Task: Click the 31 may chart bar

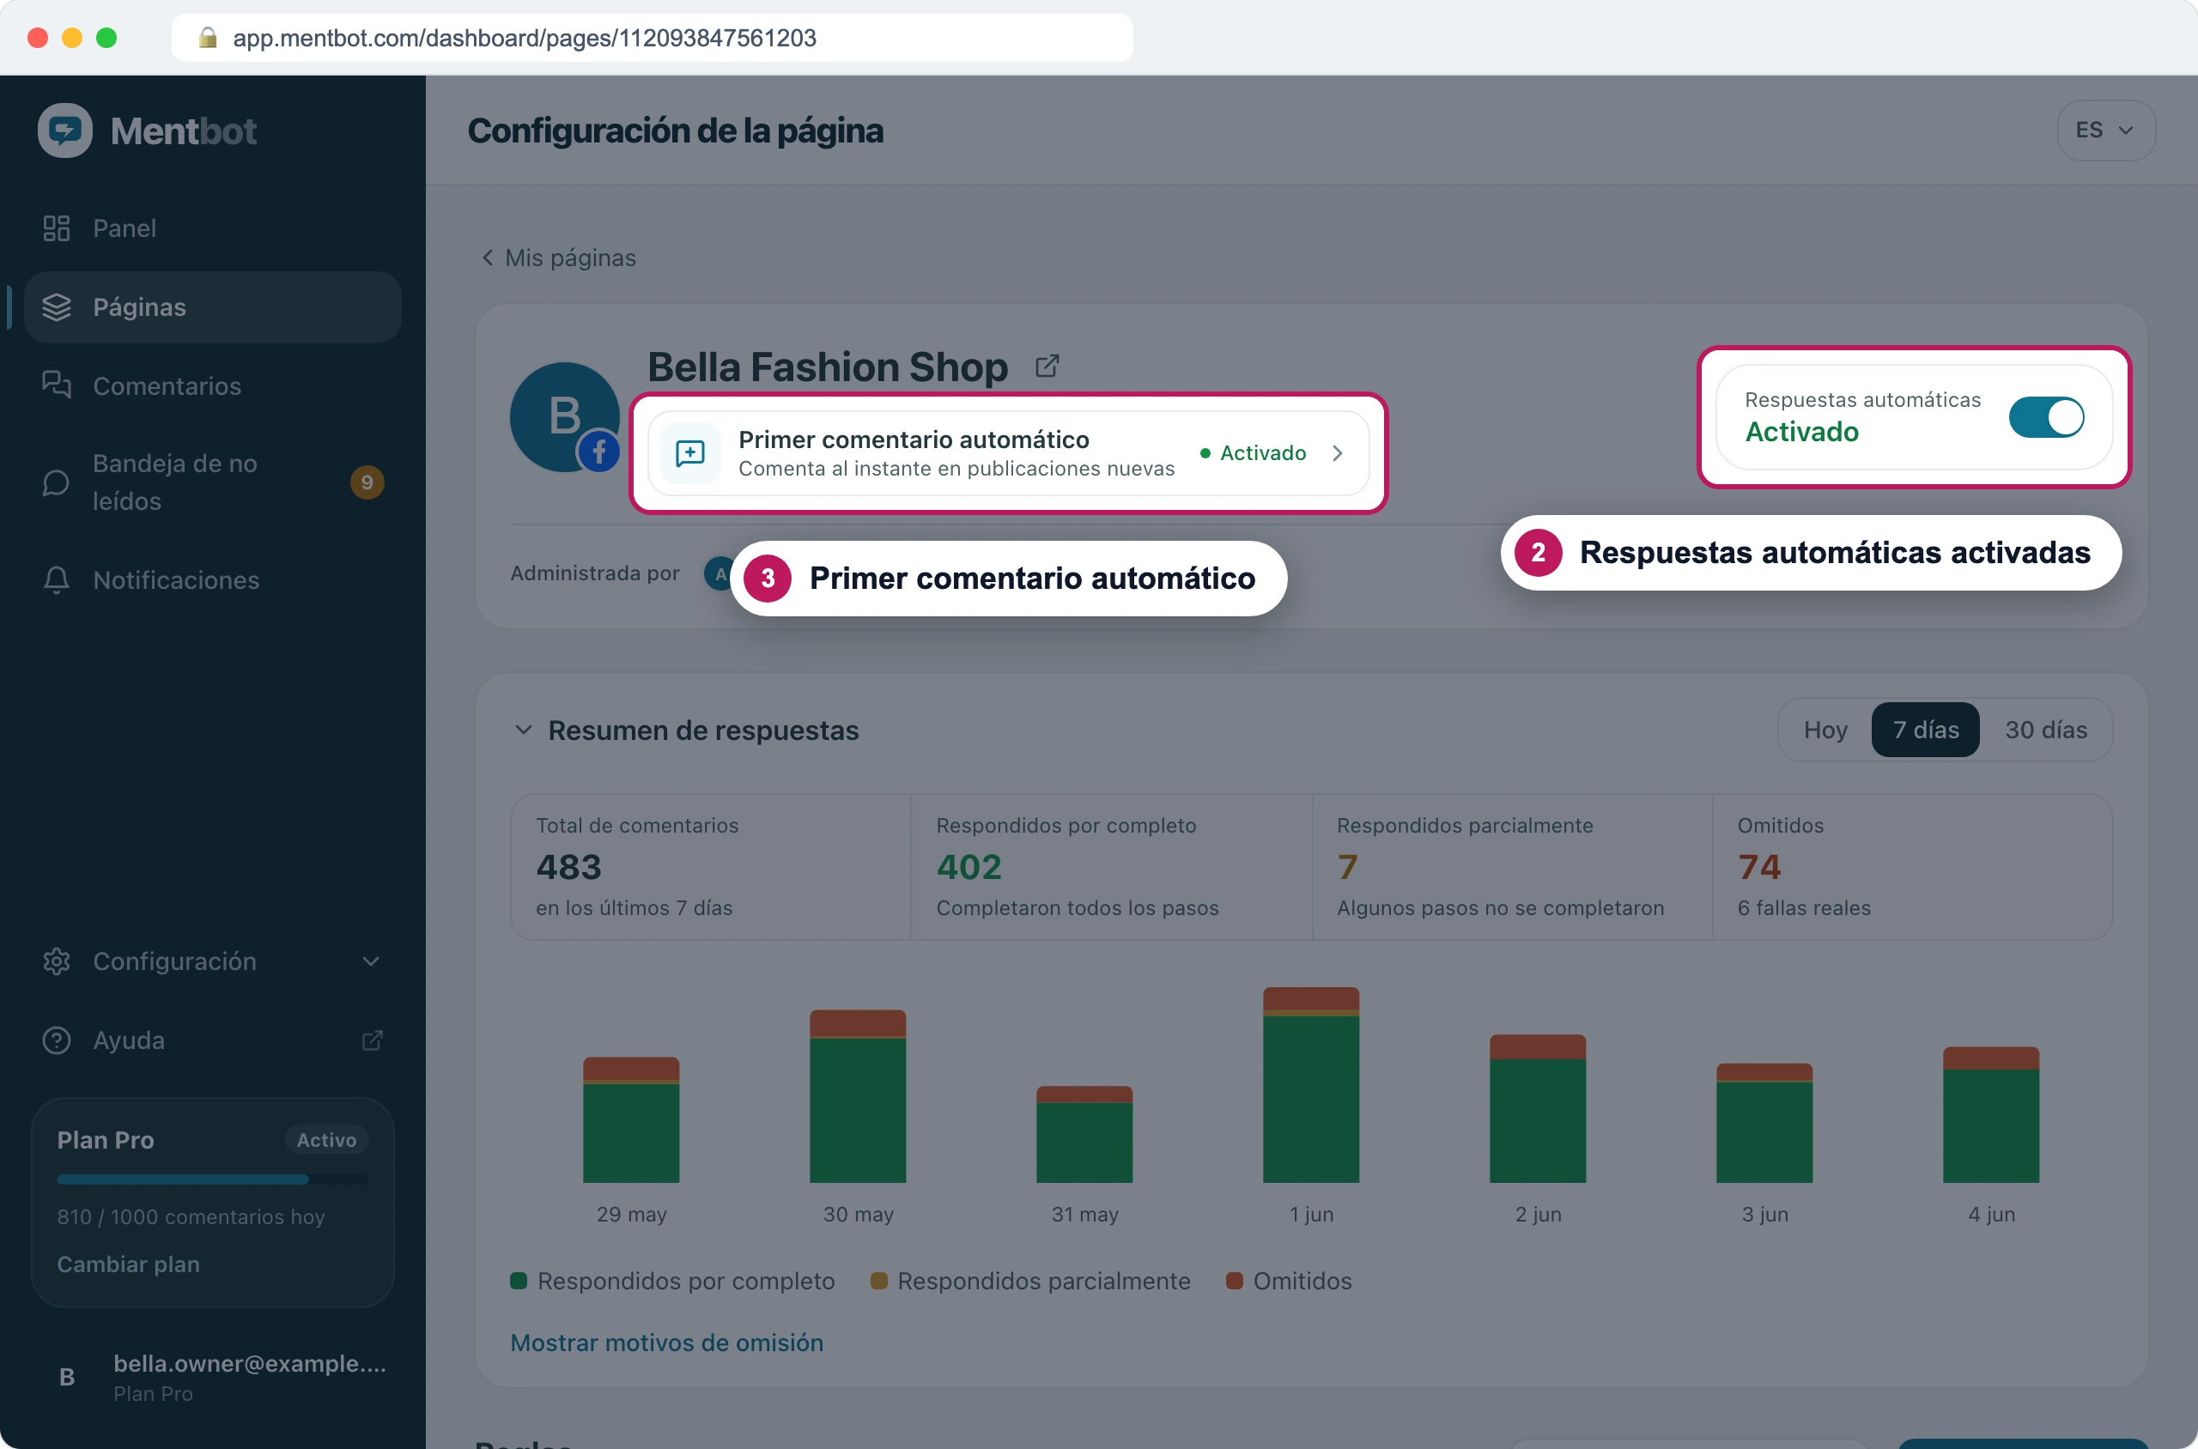Action: pos(1084,1134)
